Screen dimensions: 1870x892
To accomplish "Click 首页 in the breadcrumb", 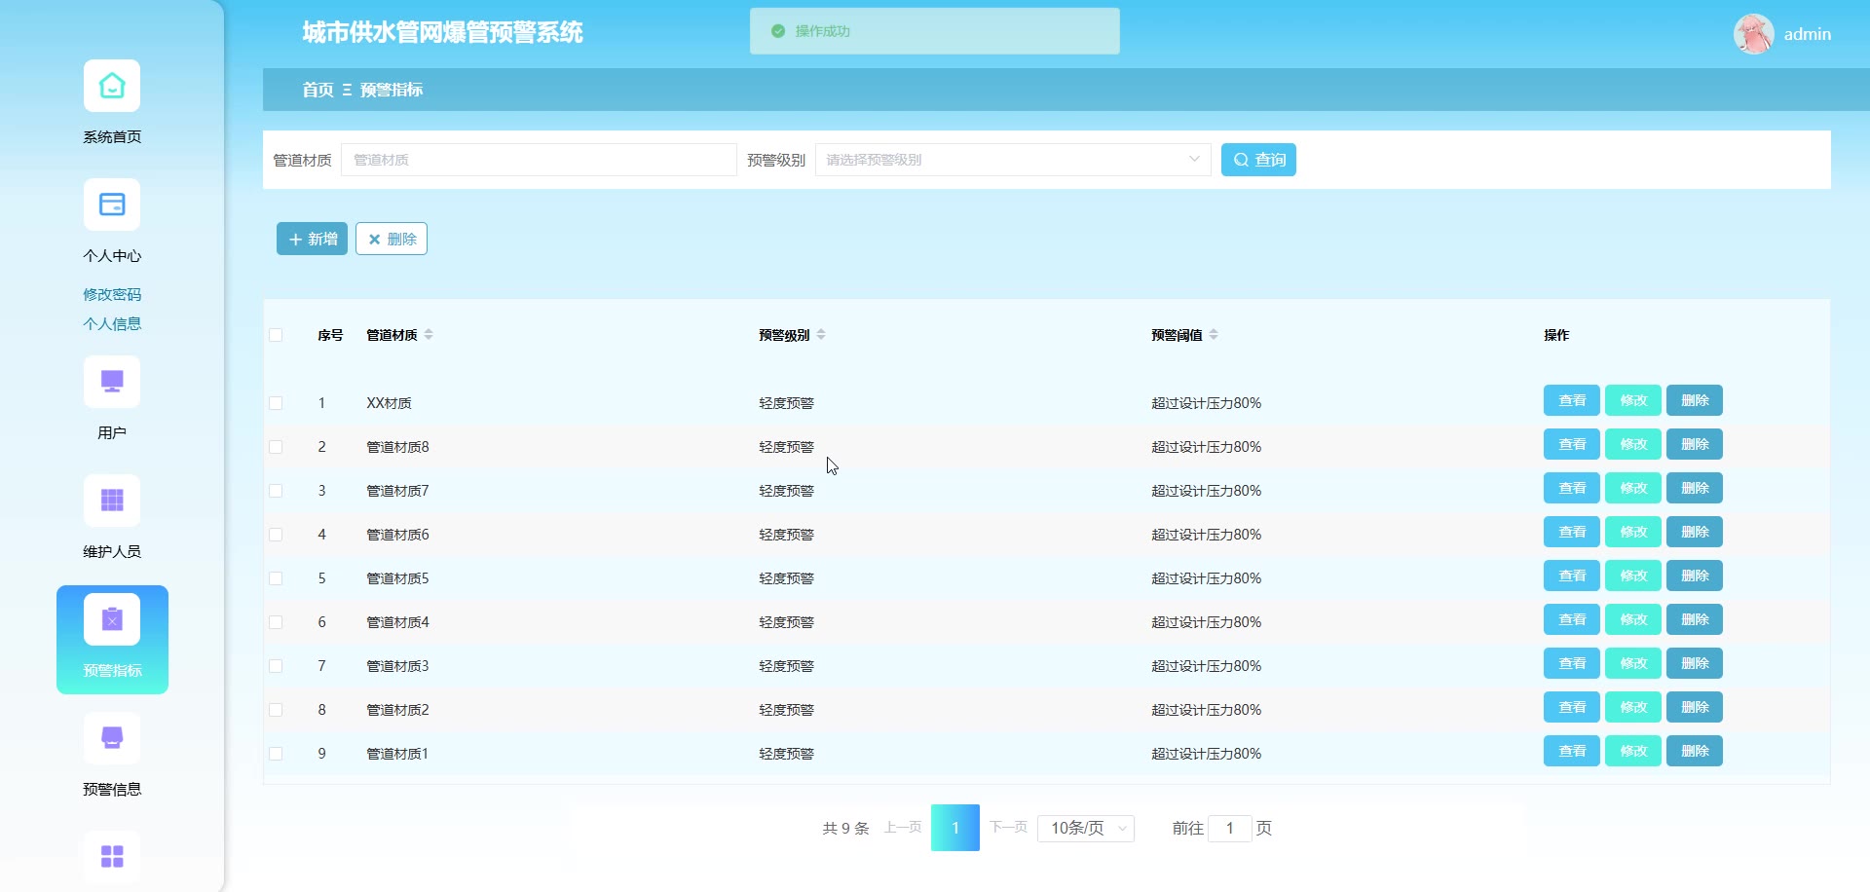I will tap(318, 90).
